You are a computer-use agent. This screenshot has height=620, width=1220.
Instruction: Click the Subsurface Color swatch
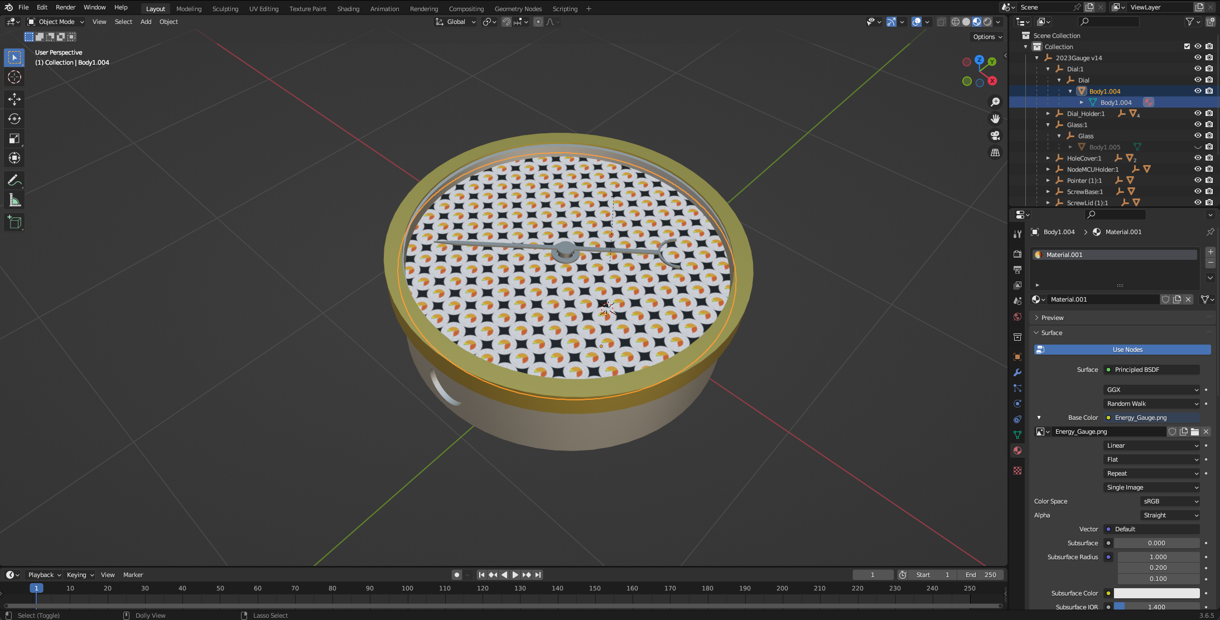[1157, 593]
